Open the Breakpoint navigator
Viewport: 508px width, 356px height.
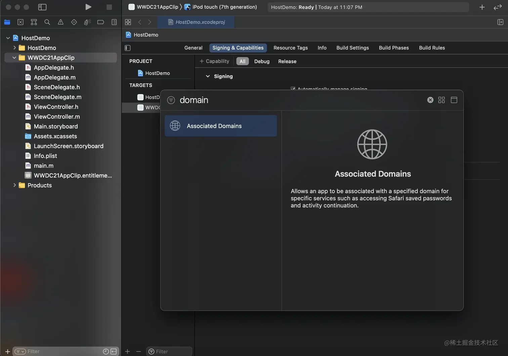(100, 22)
